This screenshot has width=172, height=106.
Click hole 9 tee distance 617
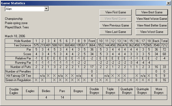tap(85, 45)
